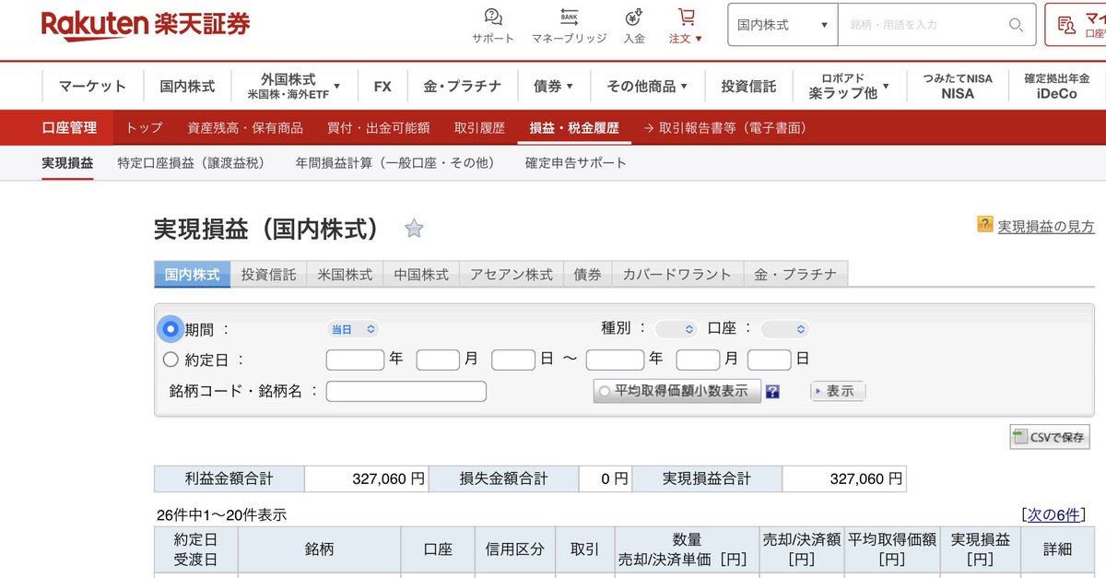Expand the その他商品 navigation menu
The width and height of the screenshot is (1106, 578).
[x=647, y=86]
